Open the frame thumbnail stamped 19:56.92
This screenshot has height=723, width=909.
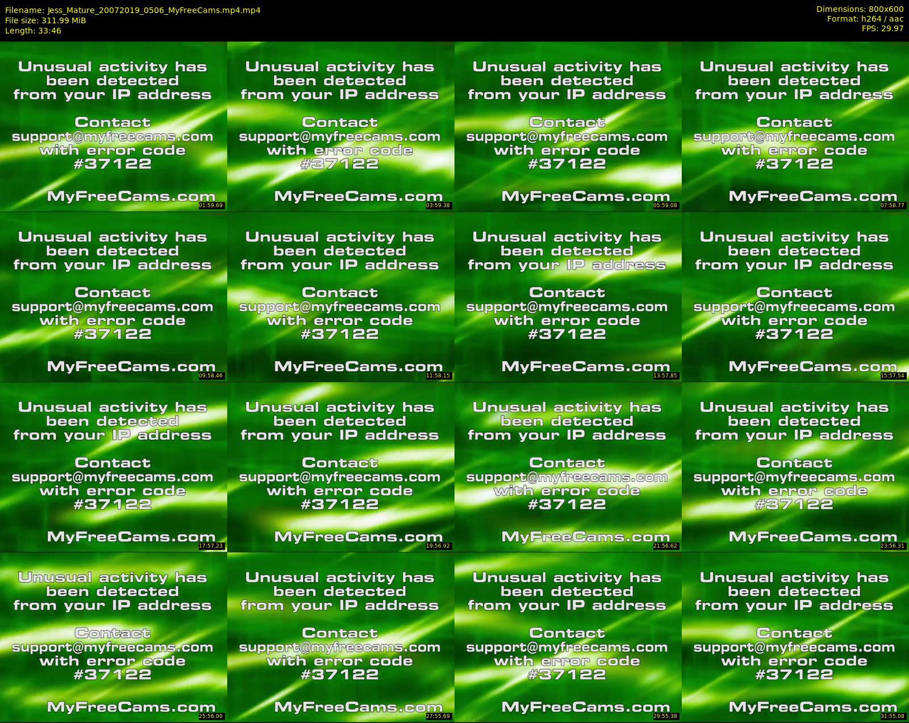341,466
